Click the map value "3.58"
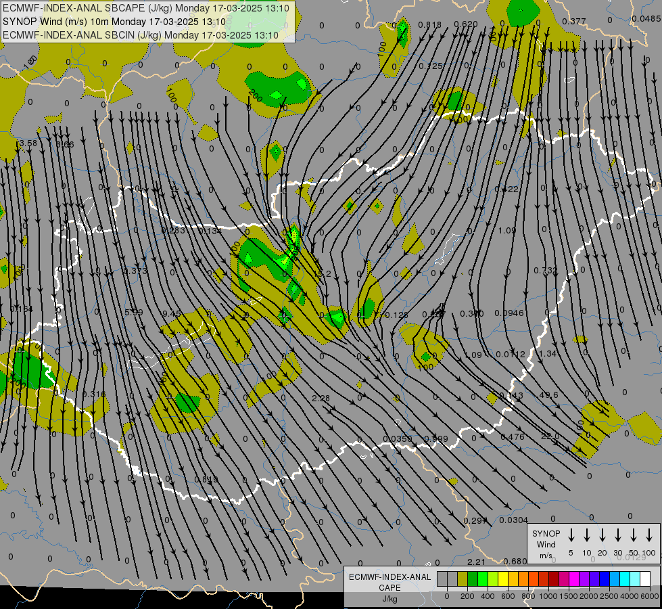Viewport: 662px width, 609px height. click(x=28, y=143)
